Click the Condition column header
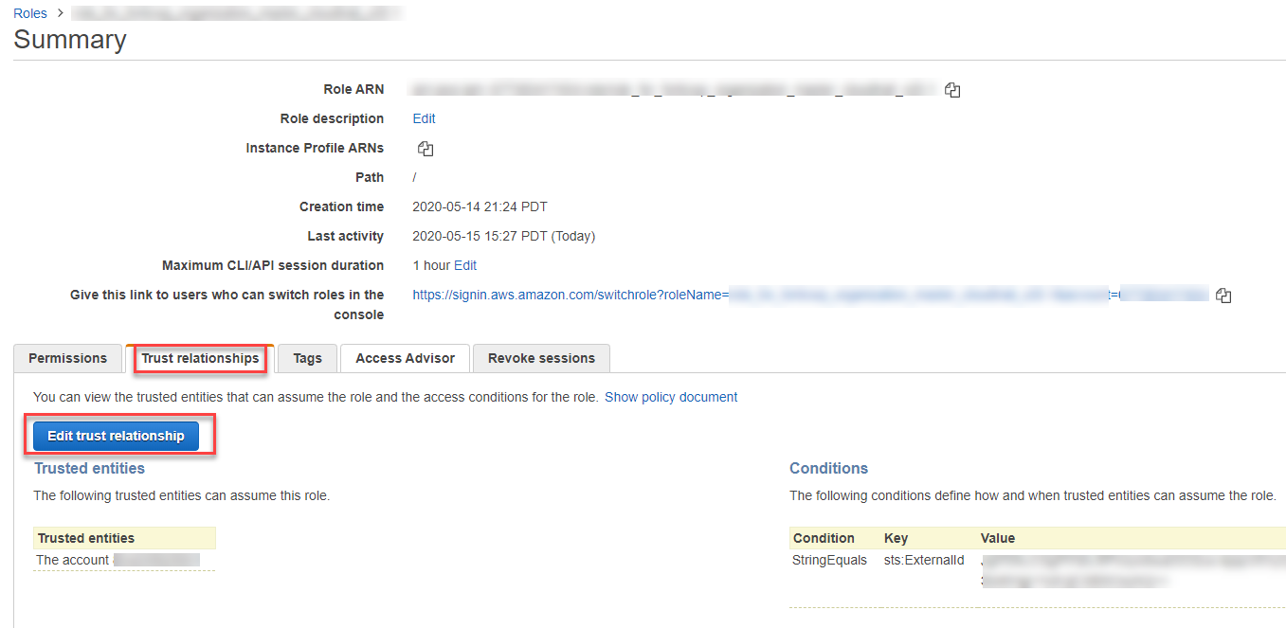The height and width of the screenshot is (628, 1286). 824,538
